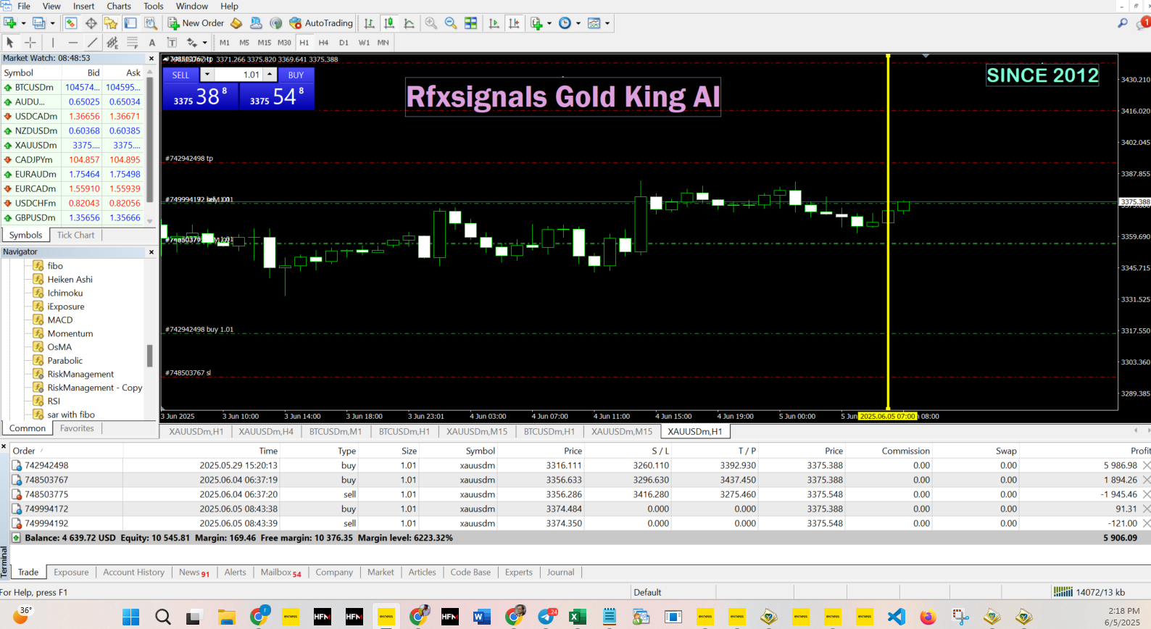The height and width of the screenshot is (629, 1151).
Task: Select the Text Label tool
Action: 172,43
